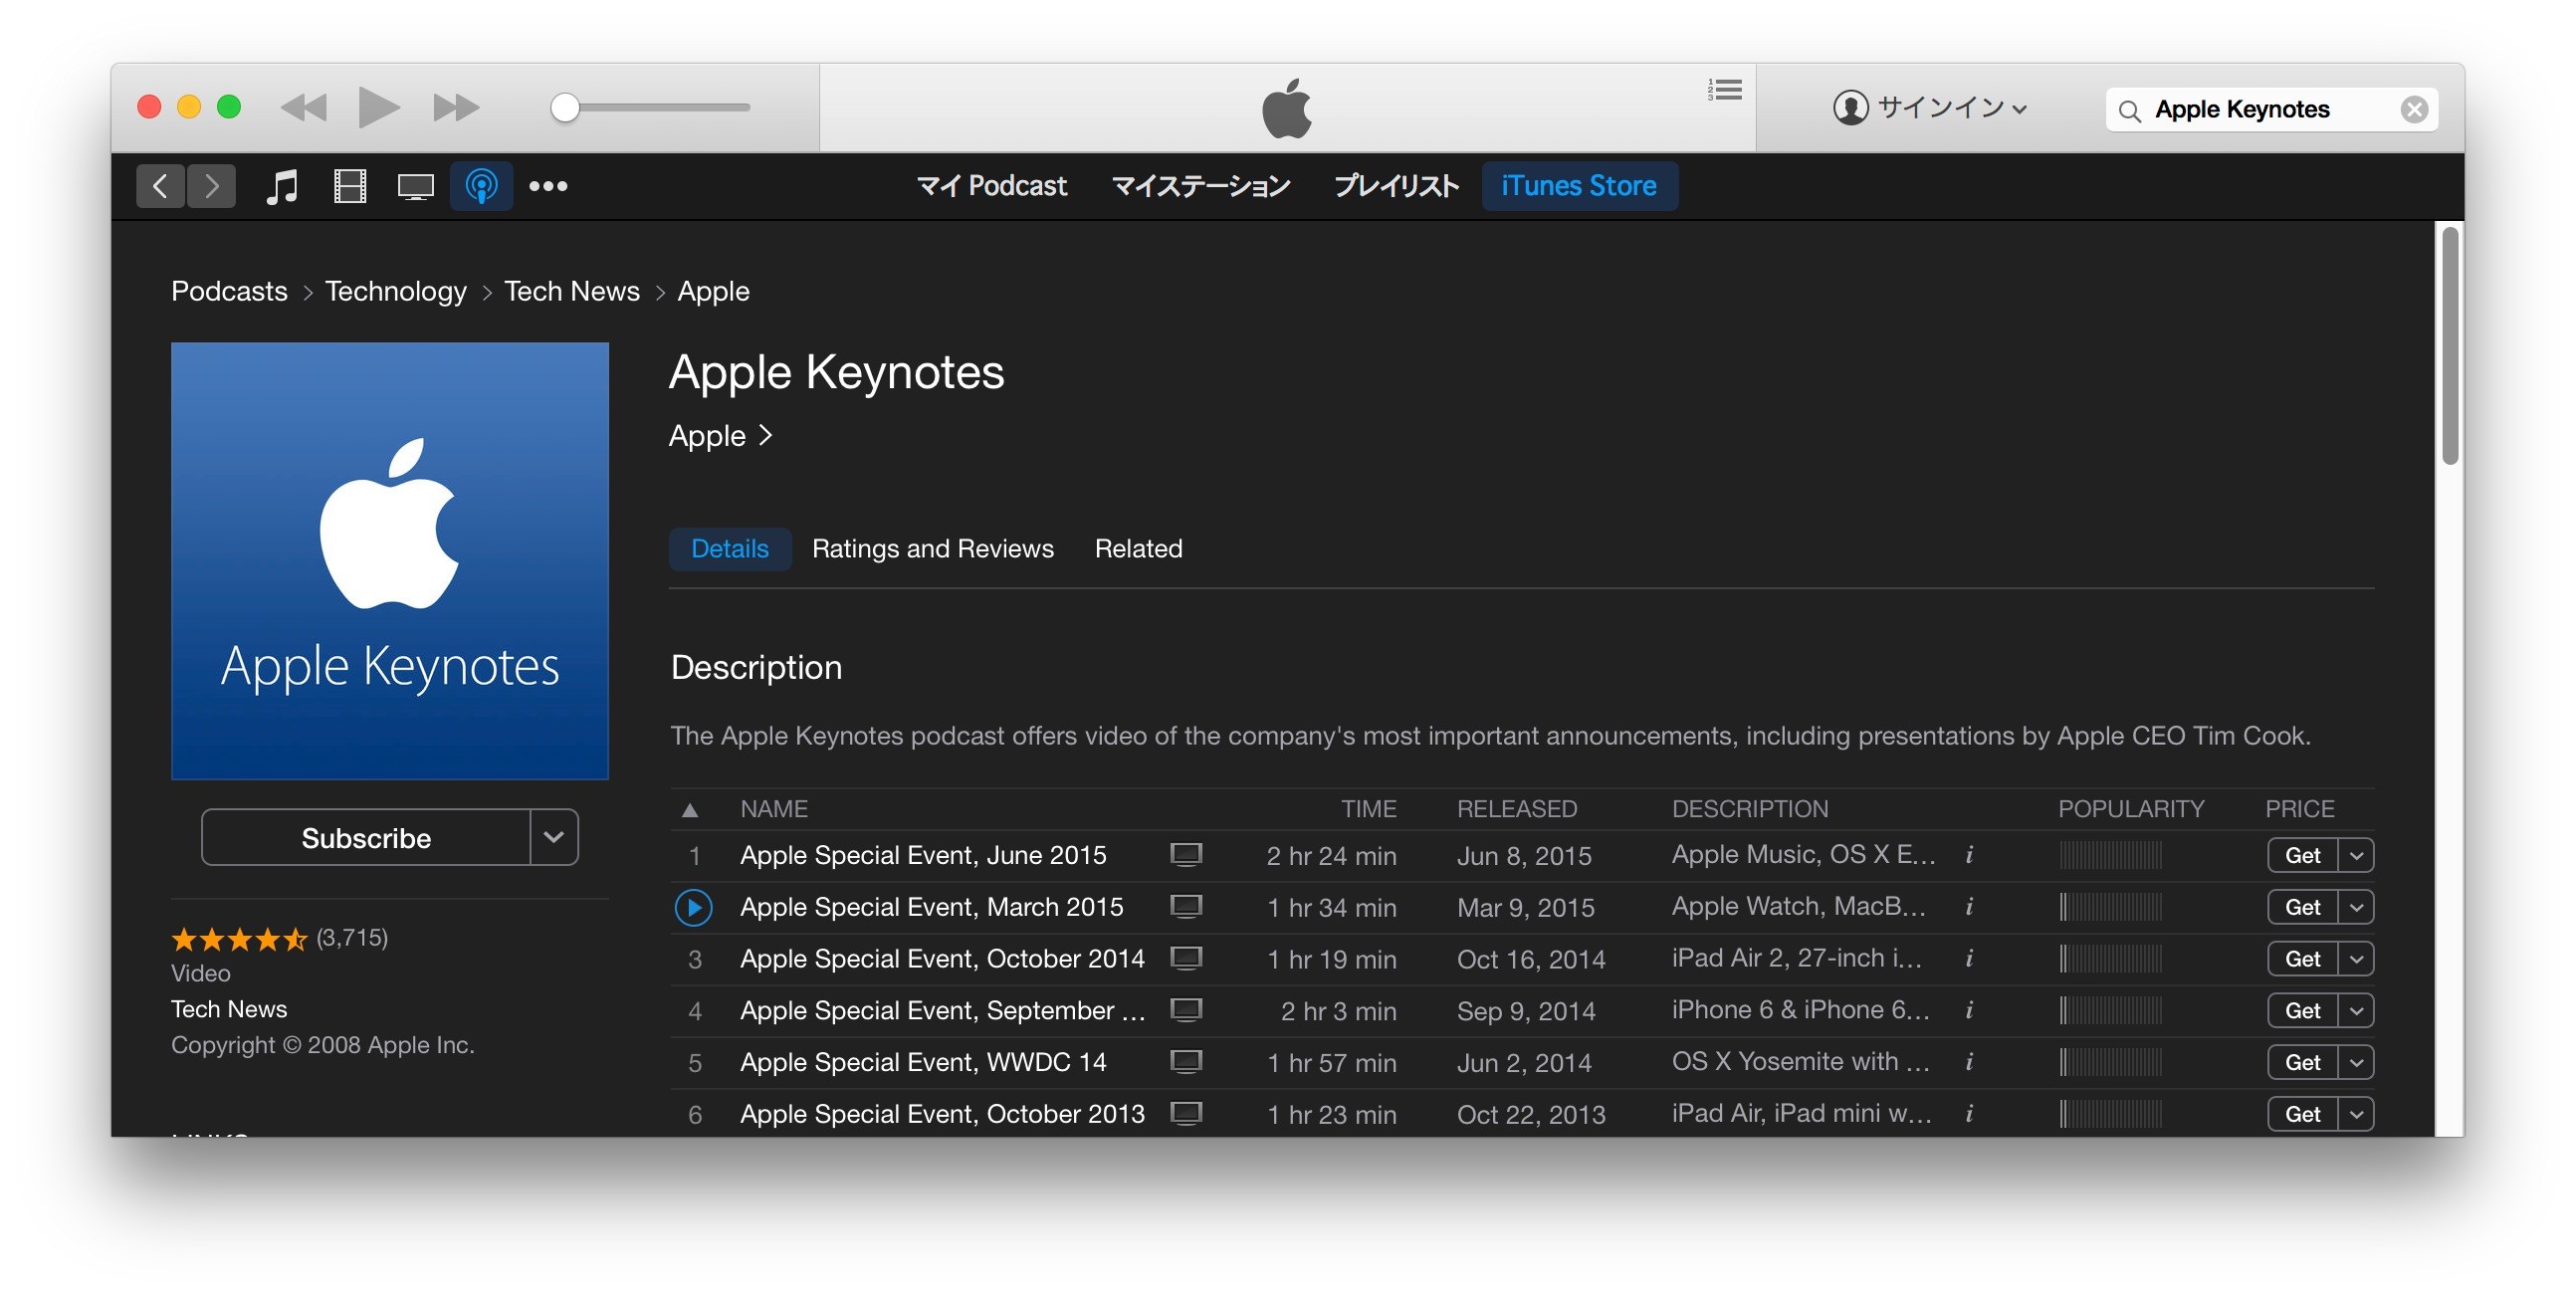Switch to the Movies library icon
Image resolution: width=2576 pixels, height=1296 pixels.
(349, 186)
